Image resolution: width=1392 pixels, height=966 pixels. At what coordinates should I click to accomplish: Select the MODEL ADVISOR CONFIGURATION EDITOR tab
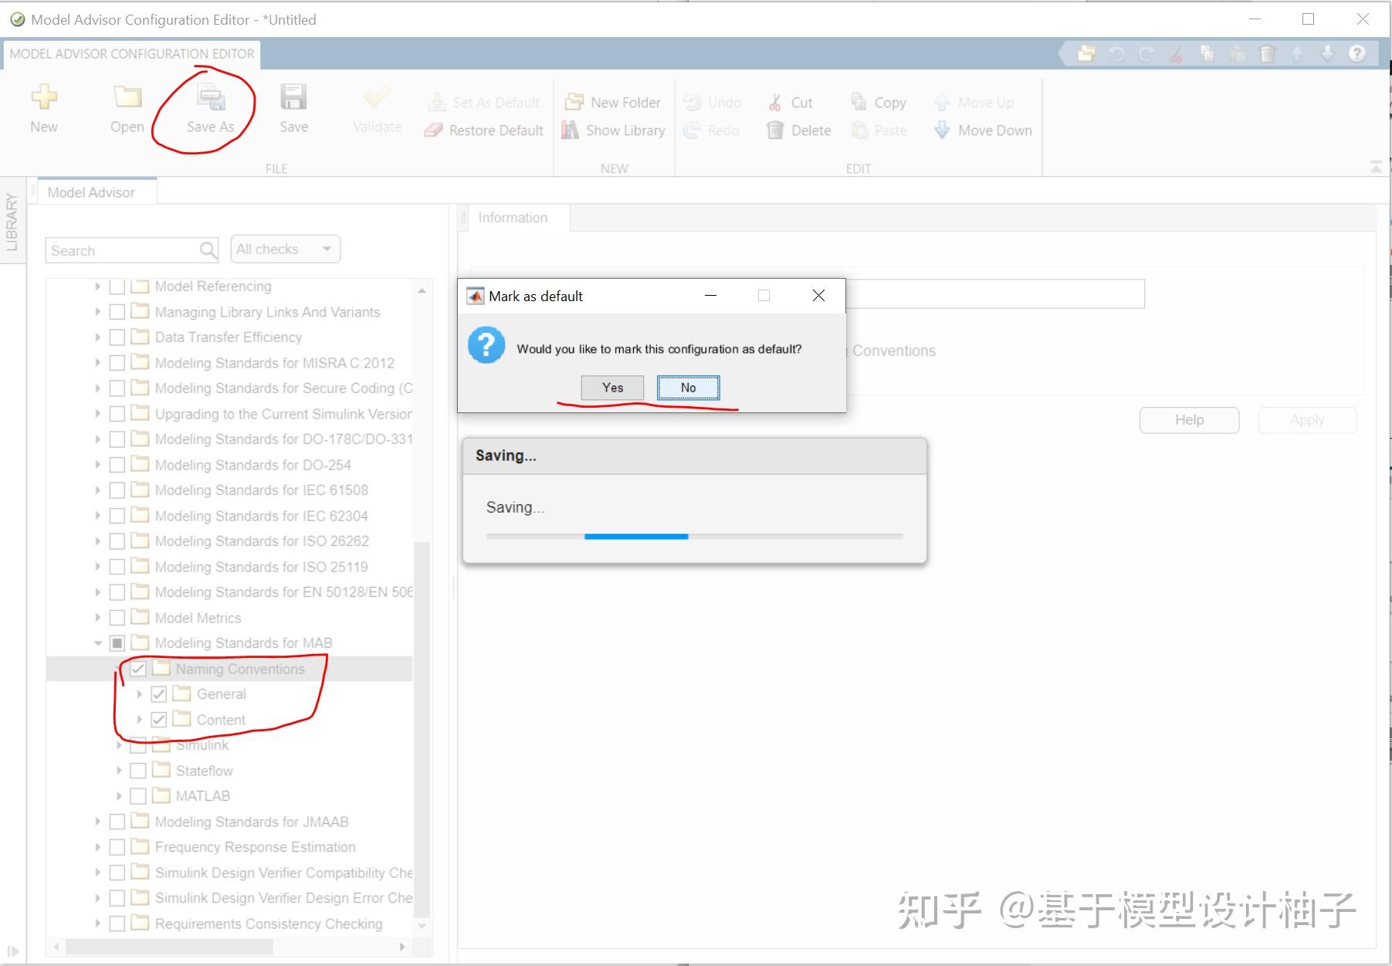(132, 54)
